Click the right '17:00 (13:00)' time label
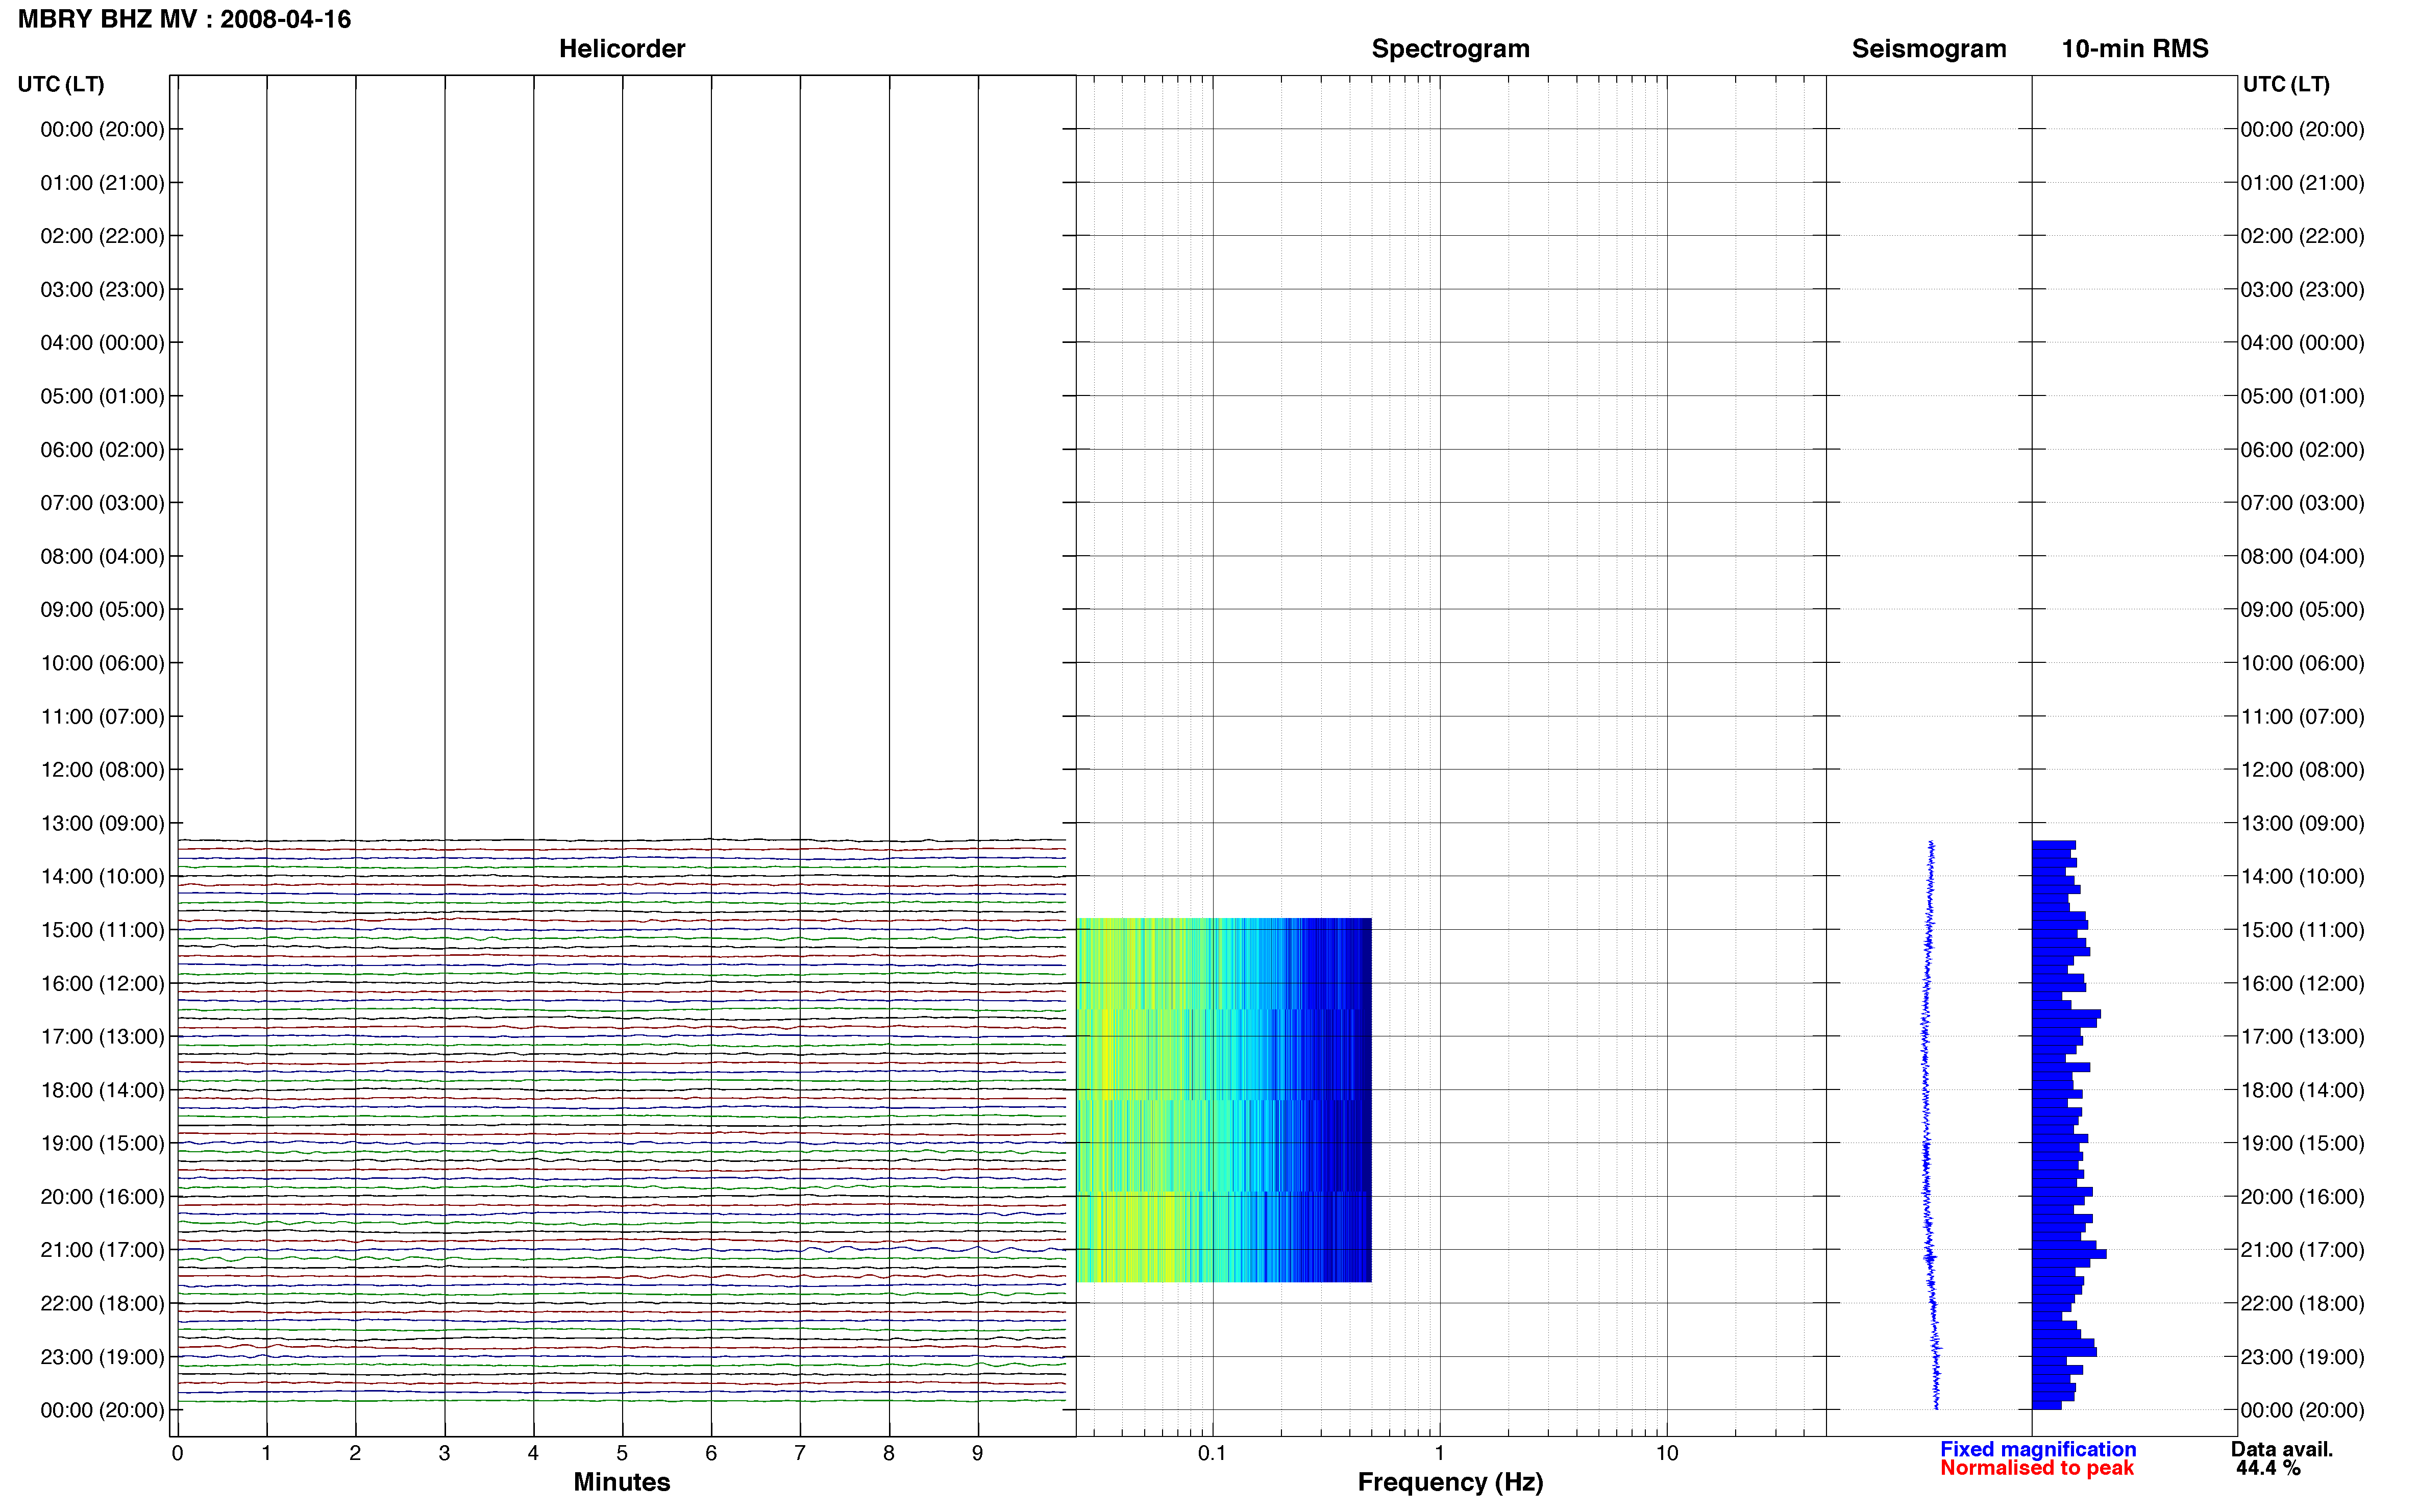The width and height of the screenshot is (2419, 1512). pyautogui.click(x=2302, y=1037)
